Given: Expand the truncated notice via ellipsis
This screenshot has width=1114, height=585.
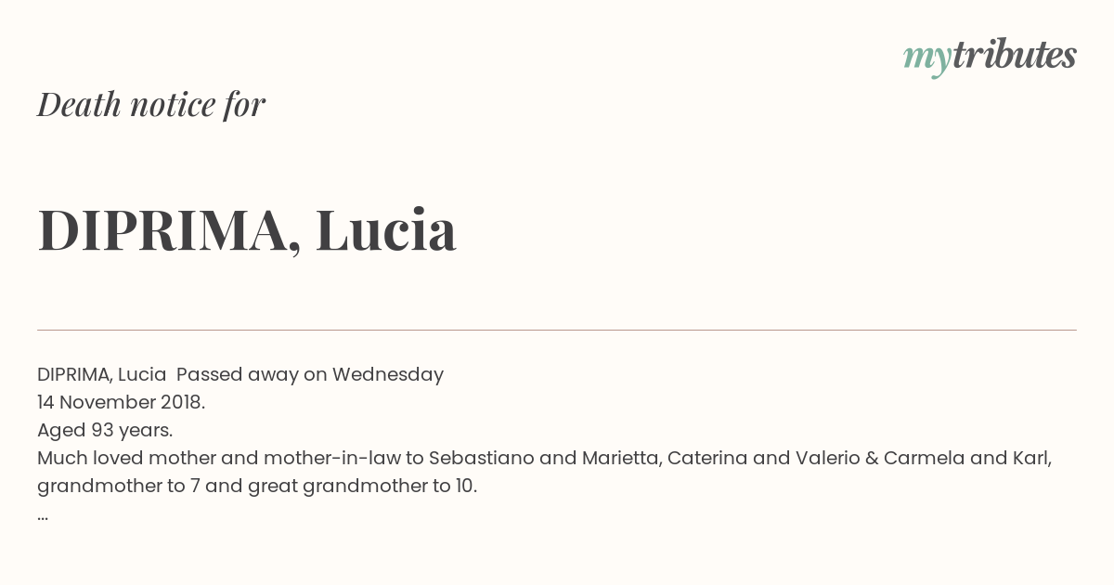Looking at the screenshot, I should [x=43, y=516].
